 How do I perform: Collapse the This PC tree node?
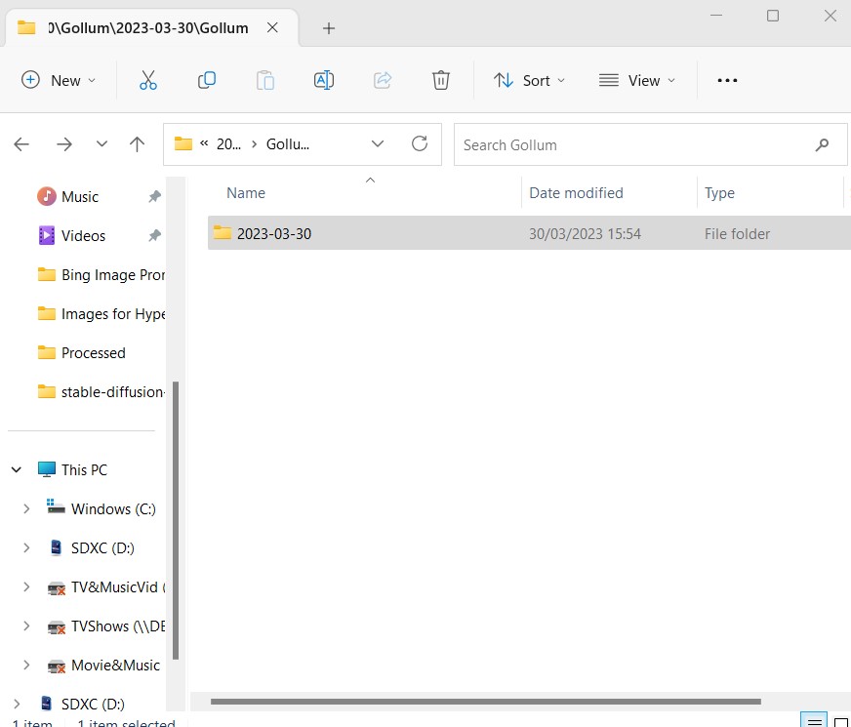coord(17,469)
